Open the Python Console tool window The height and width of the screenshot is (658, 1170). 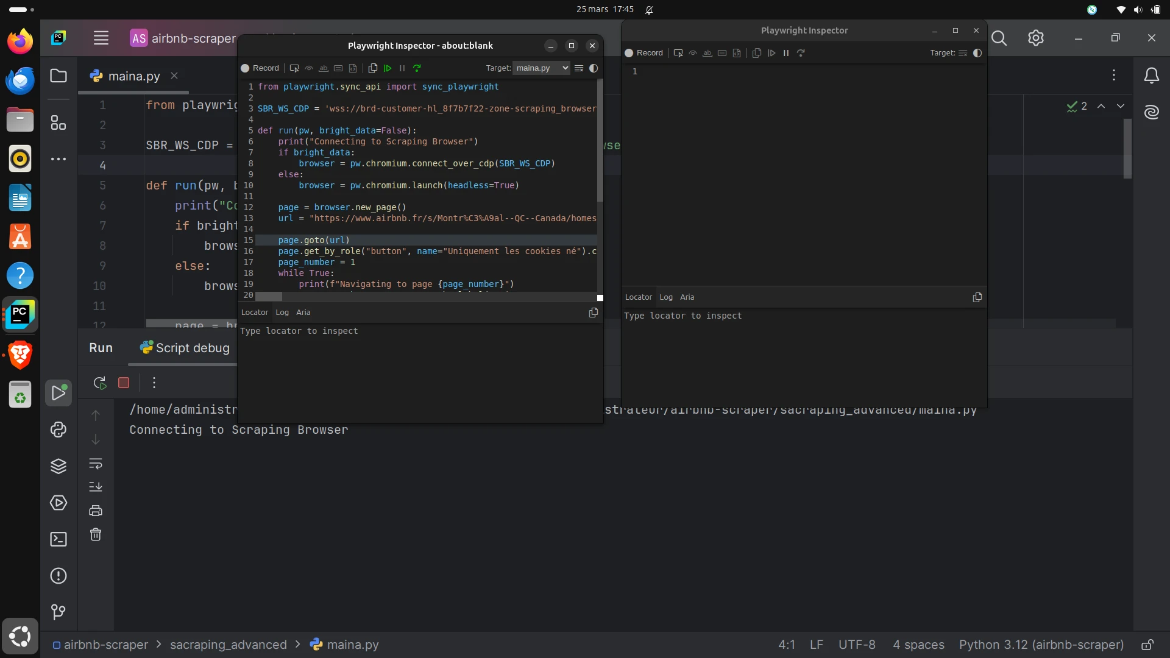point(58,430)
